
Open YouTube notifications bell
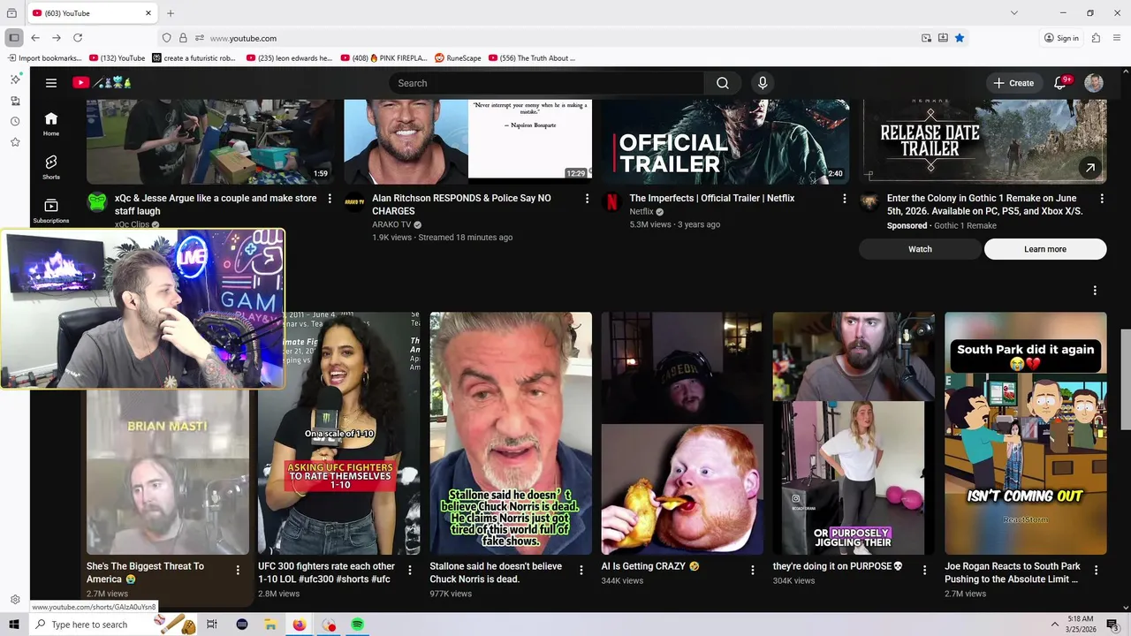tap(1060, 83)
